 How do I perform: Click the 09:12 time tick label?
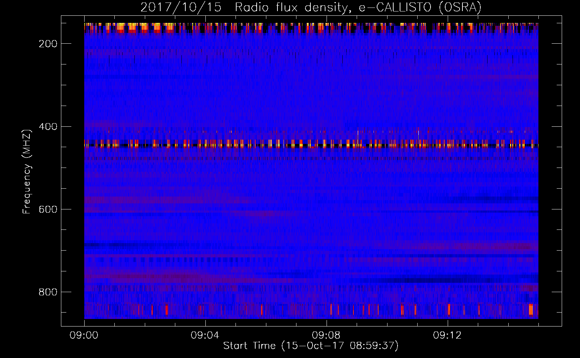[448, 335]
